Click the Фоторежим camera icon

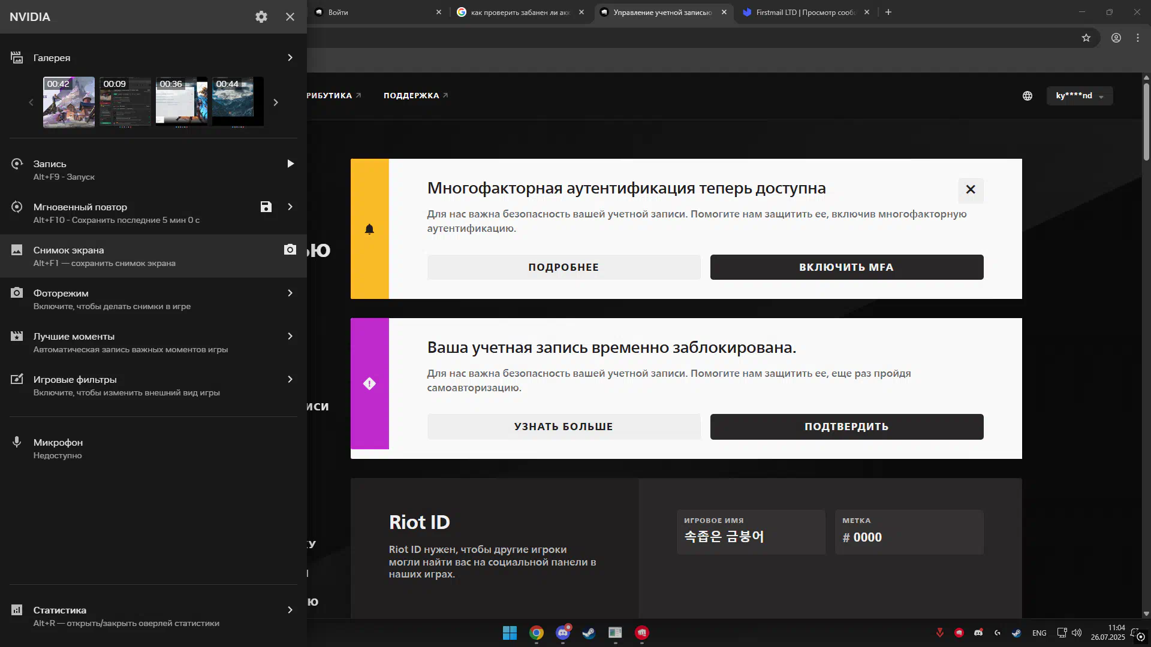tap(17, 293)
